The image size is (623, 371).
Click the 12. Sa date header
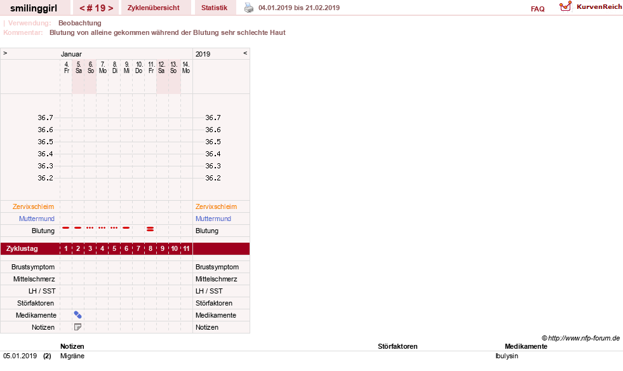(x=161, y=67)
